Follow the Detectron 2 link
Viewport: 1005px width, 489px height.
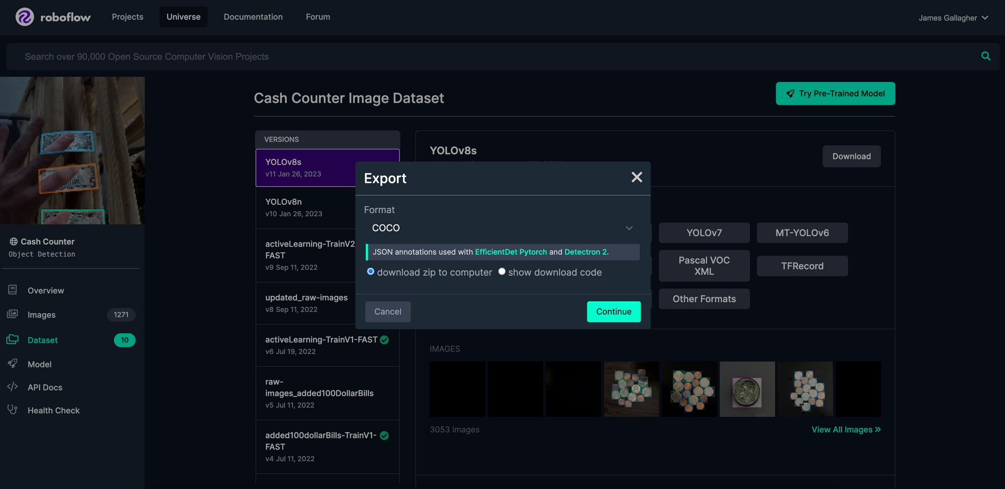[585, 252]
